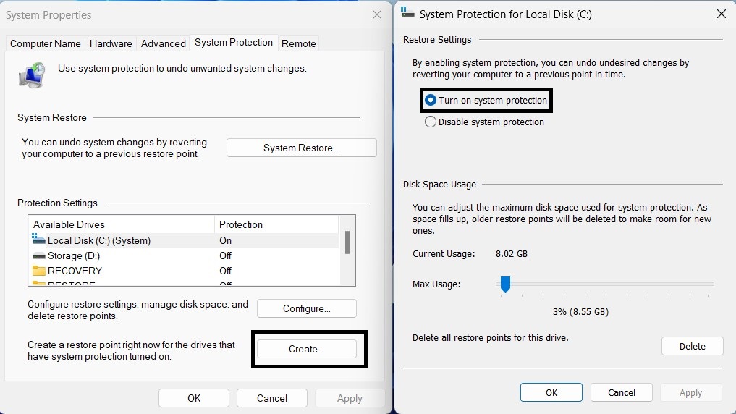Click the Off status for Storage (D:)
The width and height of the screenshot is (736, 414).
point(225,255)
